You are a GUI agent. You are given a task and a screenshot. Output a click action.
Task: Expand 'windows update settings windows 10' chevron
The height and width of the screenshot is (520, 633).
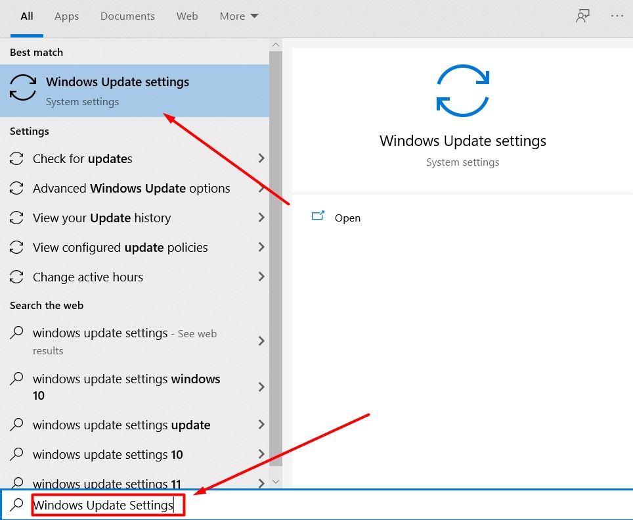(261, 387)
